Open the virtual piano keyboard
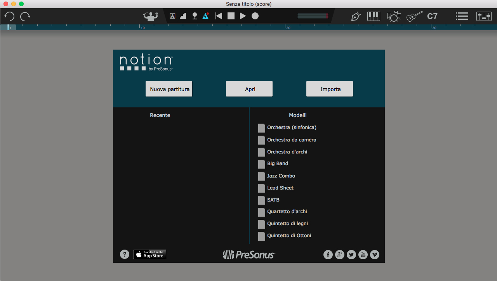This screenshot has width=497, height=281. (x=374, y=16)
